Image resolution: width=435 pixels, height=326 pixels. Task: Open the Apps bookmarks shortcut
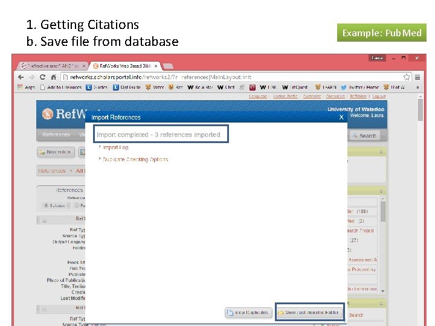point(26,88)
